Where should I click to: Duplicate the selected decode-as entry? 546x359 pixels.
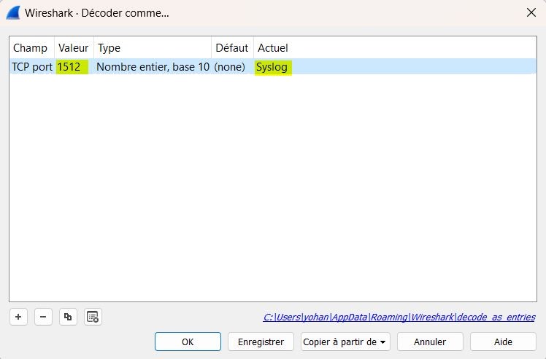coord(68,317)
